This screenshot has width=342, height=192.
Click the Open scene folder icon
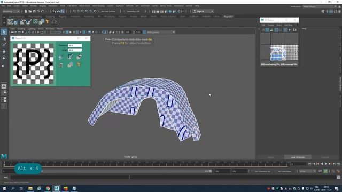30,11
